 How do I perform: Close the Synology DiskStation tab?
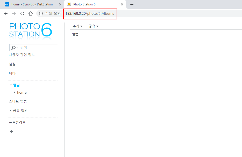coord(60,4)
